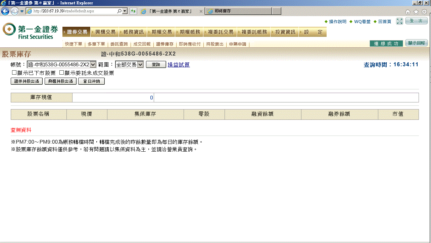
Task: Open the 期權交易 menu
Action: click(x=161, y=32)
